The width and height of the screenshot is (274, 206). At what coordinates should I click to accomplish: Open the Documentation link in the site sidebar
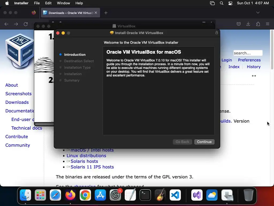coord(20,111)
